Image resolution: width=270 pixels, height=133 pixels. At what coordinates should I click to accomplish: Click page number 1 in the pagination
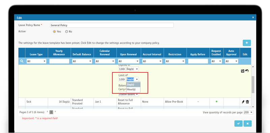coord(51,112)
